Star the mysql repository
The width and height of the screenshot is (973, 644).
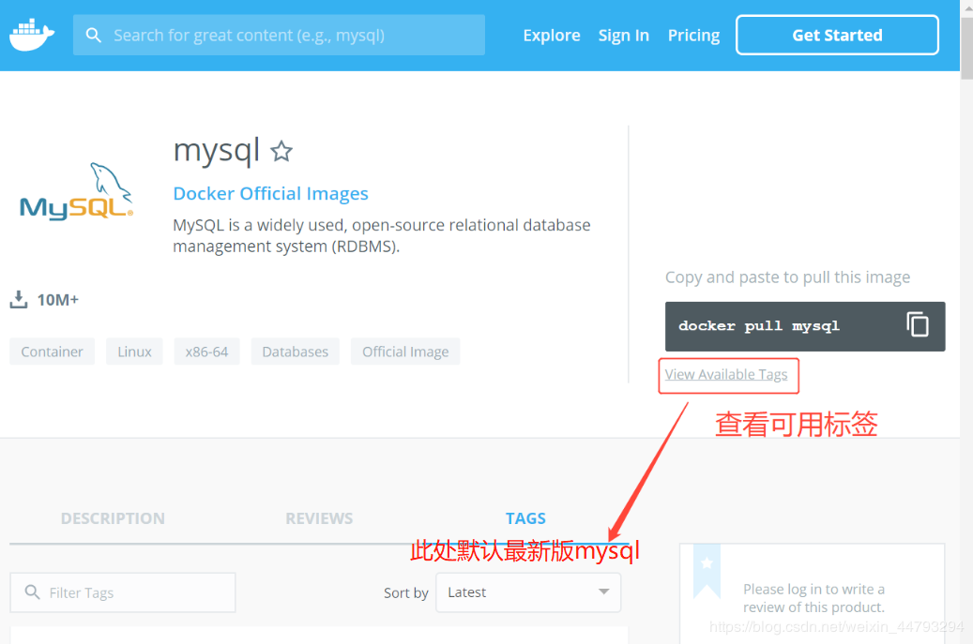pyautogui.click(x=281, y=151)
